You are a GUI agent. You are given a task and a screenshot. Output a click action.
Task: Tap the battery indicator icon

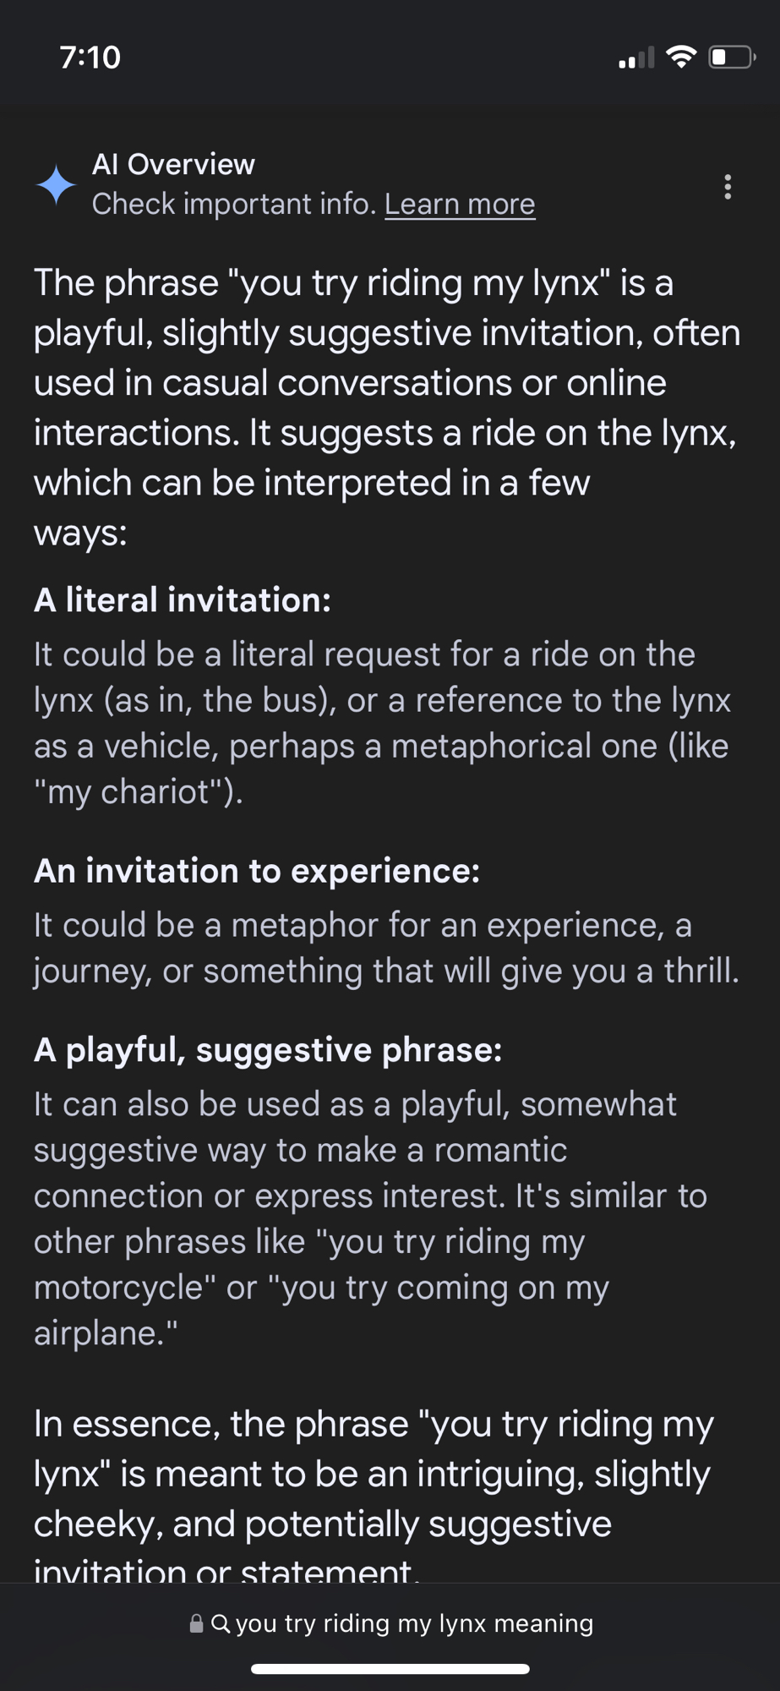[731, 57]
